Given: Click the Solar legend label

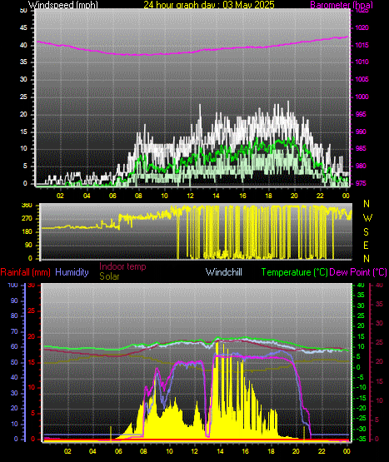Looking at the screenshot, I should coord(109,276).
